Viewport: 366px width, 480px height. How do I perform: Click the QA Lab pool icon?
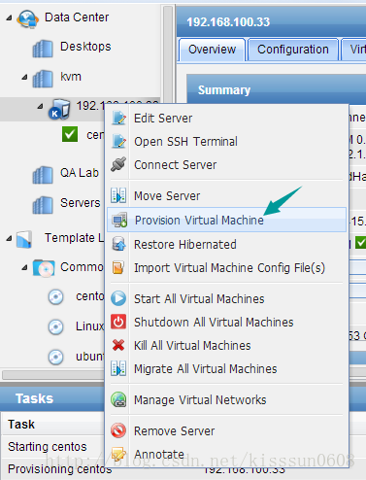(x=43, y=175)
